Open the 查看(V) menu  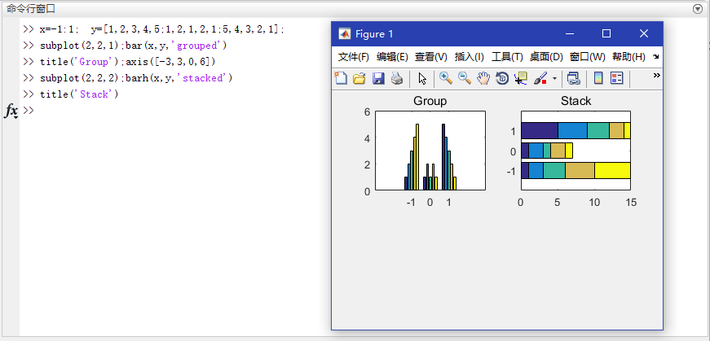pyautogui.click(x=431, y=57)
